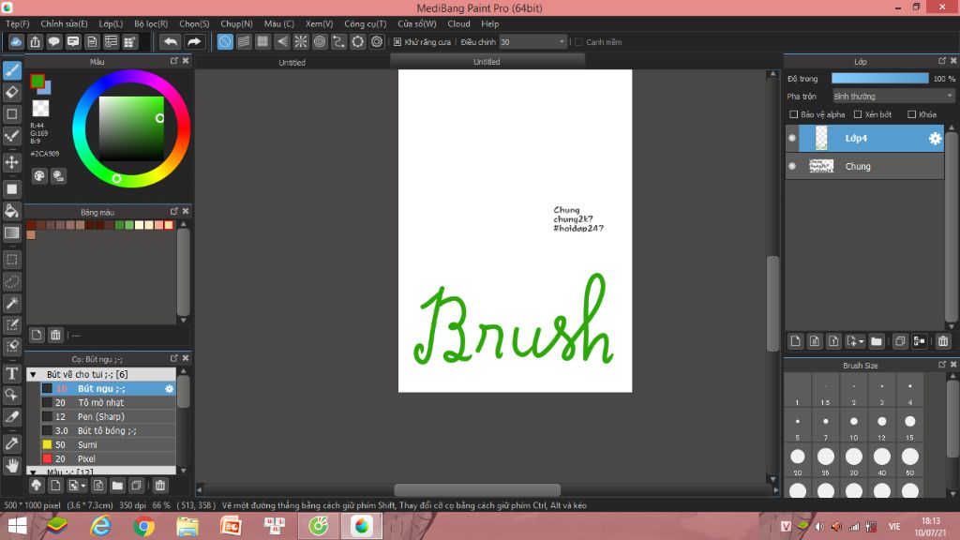Select the Bút tô bóng brush
Image resolution: width=960 pixels, height=540 pixels.
coord(108,431)
